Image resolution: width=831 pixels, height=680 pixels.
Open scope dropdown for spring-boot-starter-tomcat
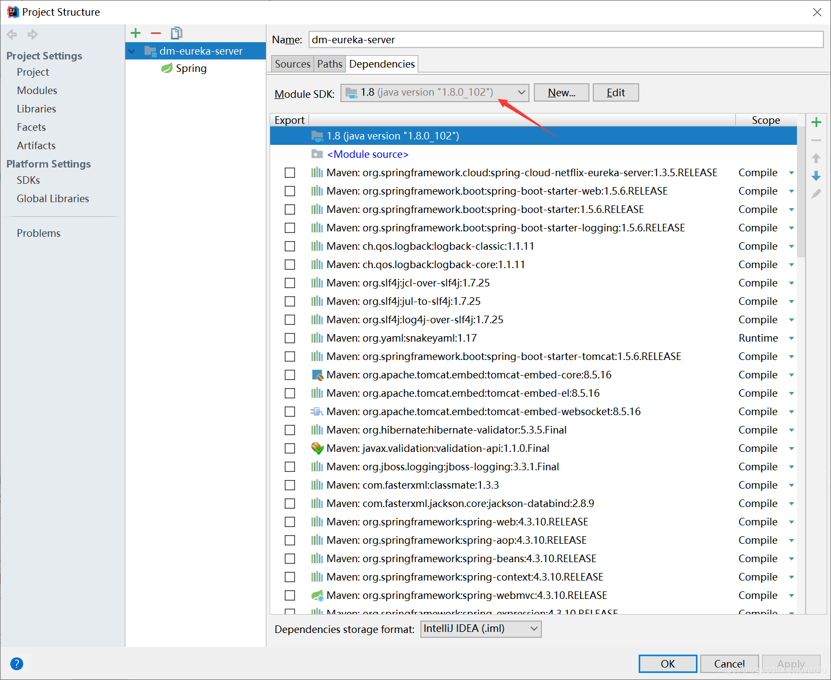(x=792, y=357)
